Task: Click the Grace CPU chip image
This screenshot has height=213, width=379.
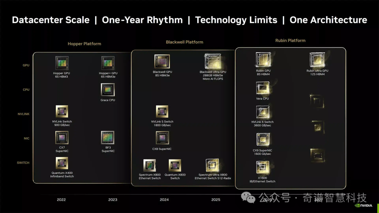Action: click(108, 90)
